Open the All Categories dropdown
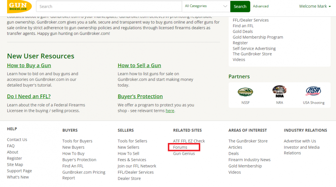The image size is (336, 187). [206, 6]
